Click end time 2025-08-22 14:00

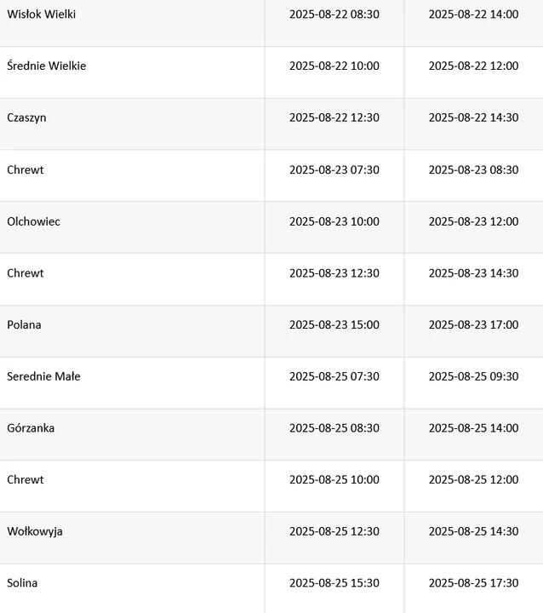coord(473,14)
